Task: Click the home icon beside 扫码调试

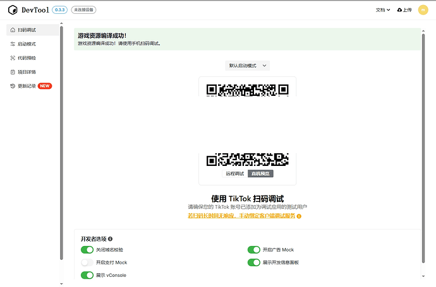Action: (13, 30)
